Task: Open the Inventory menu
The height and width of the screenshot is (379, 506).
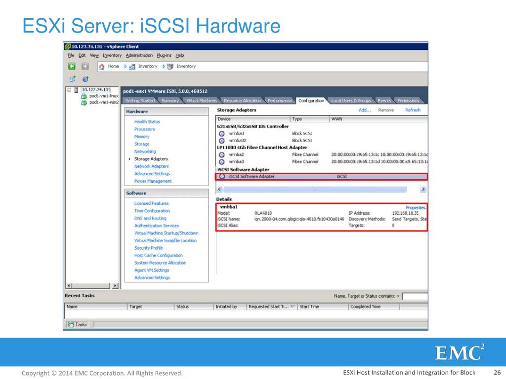Action: (x=112, y=55)
